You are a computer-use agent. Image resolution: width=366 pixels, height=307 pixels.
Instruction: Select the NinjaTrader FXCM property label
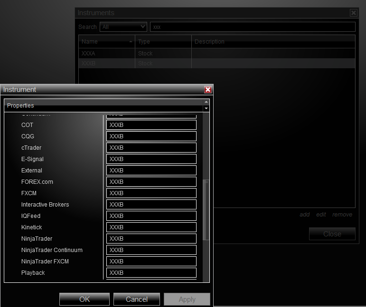(45, 262)
